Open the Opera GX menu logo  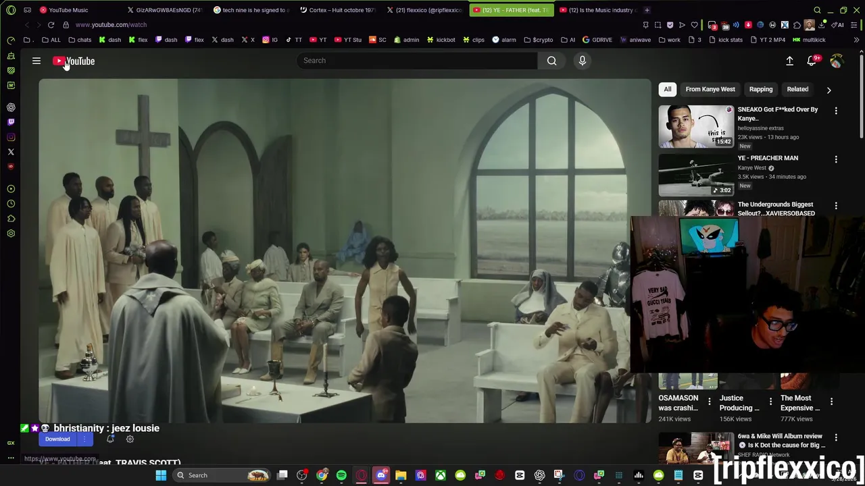click(x=11, y=10)
